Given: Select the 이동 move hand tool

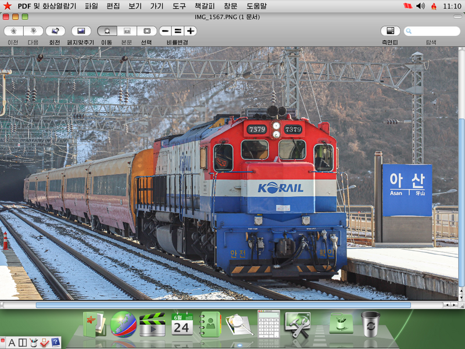Looking at the screenshot, I should 107,31.
